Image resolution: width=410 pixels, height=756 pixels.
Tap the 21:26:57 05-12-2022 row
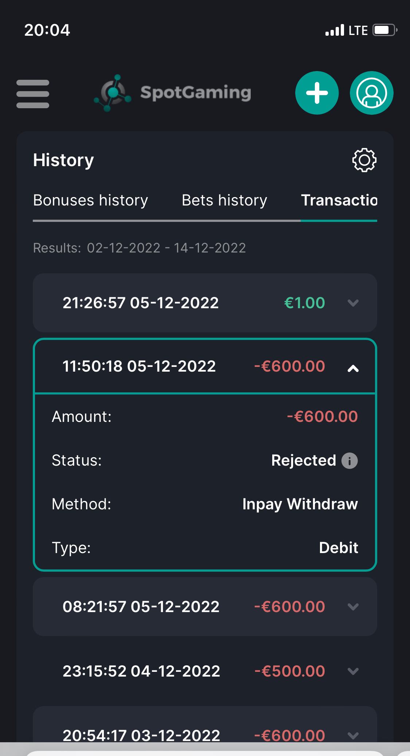[141, 303]
